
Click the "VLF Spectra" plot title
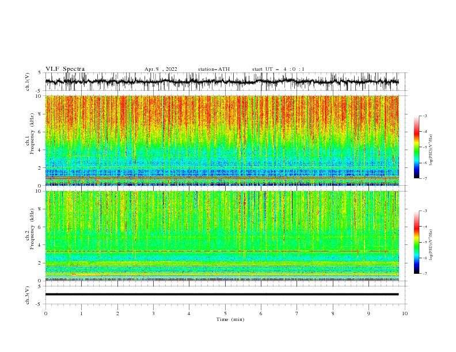65,69
